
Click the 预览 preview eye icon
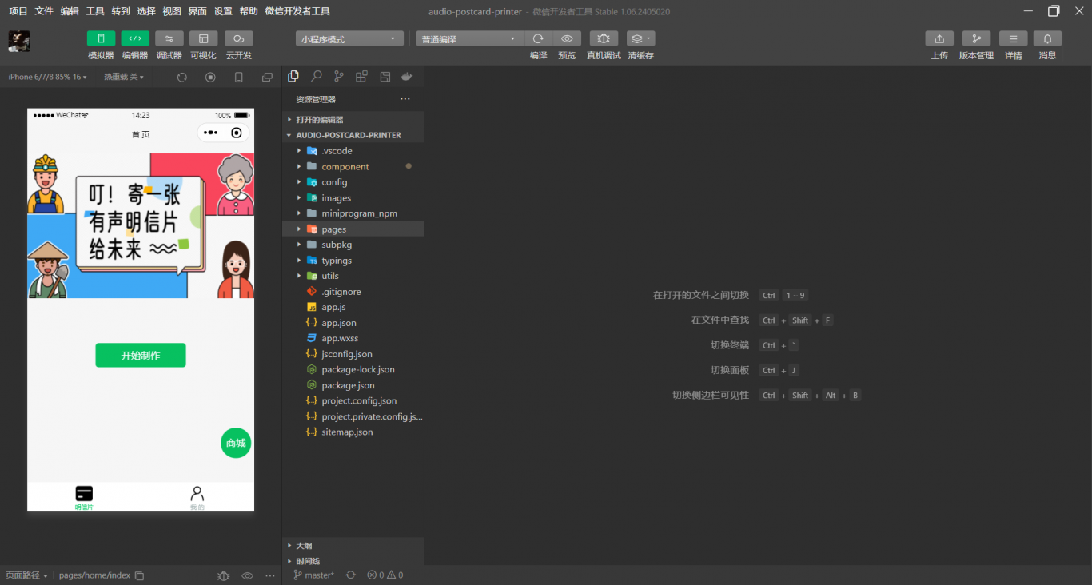click(567, 38)
